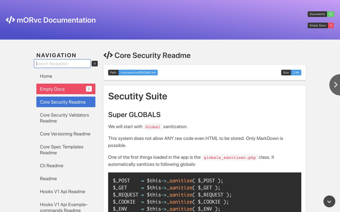Image resolution: width=340 pixels, height=212 pixels.
Task: Click the Documents 12 badge in header
Action: pos(321,14)
